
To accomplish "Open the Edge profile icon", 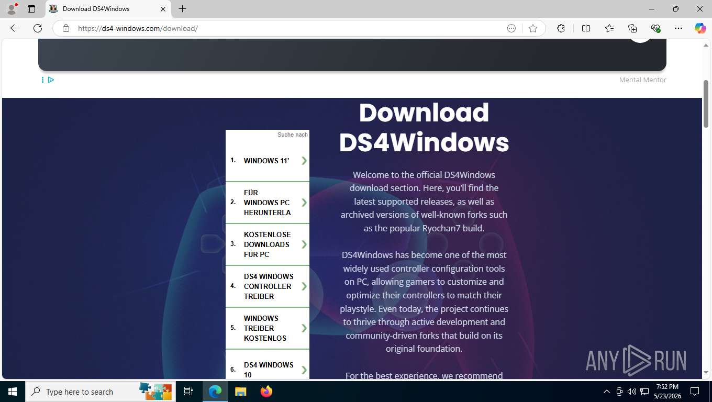I will [x=12, y=9].
